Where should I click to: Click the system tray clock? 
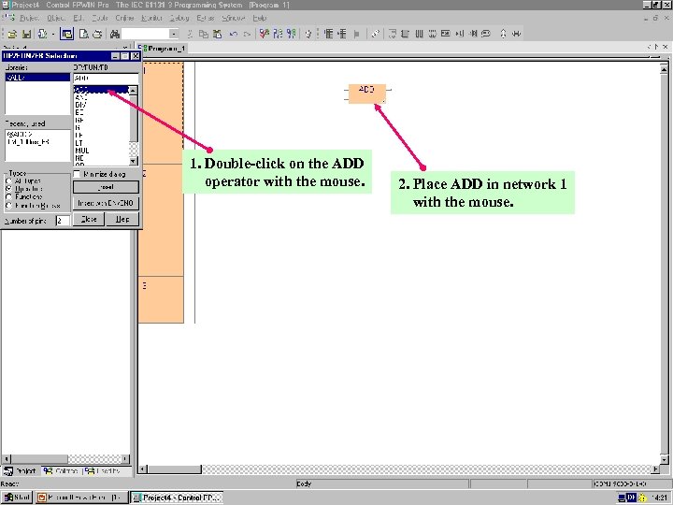click(x=658, y=498)
